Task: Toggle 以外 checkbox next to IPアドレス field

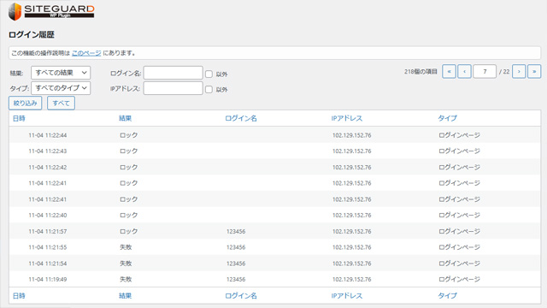Action: point(209,89)
